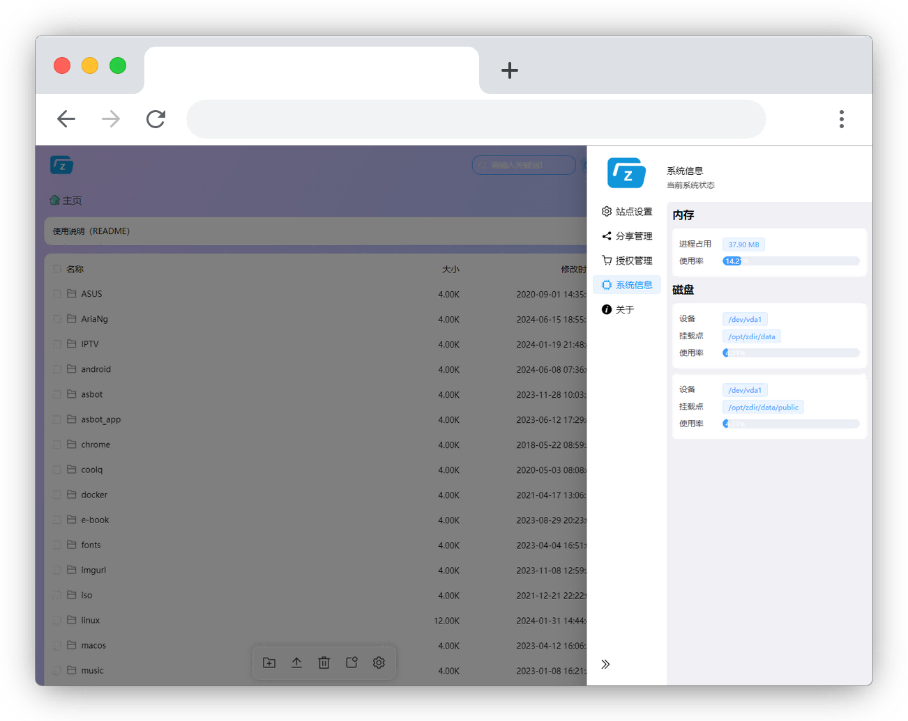The width and height of the screenshot is (908, 721).
Task: Open the 关于 info icon
Action: 605,309
